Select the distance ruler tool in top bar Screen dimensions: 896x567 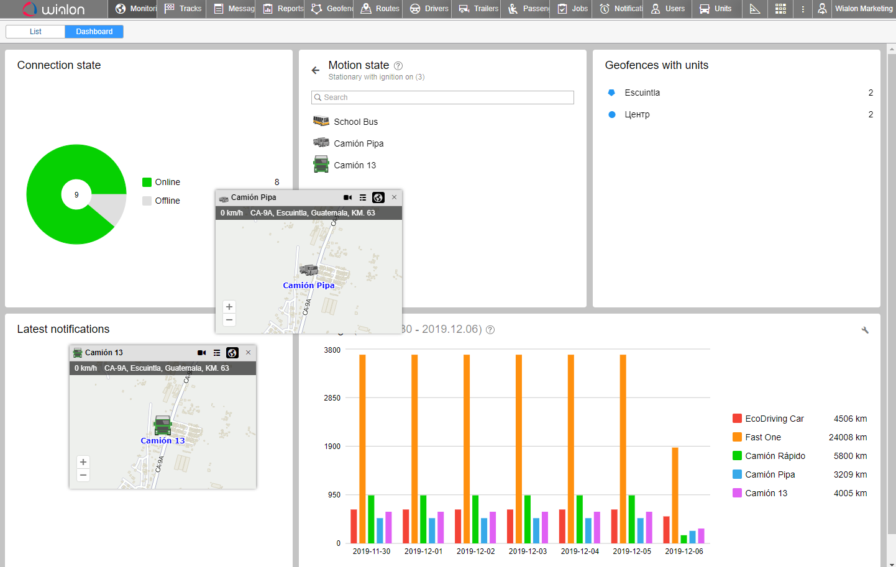(x=755, y=9)
